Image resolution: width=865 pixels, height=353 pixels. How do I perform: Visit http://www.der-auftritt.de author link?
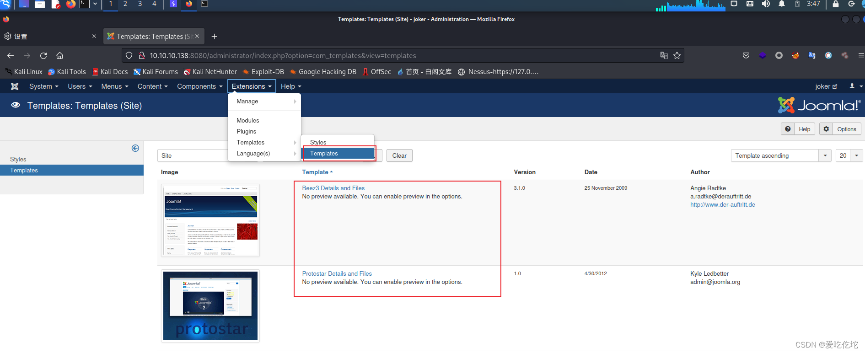(x=723, y=204)
